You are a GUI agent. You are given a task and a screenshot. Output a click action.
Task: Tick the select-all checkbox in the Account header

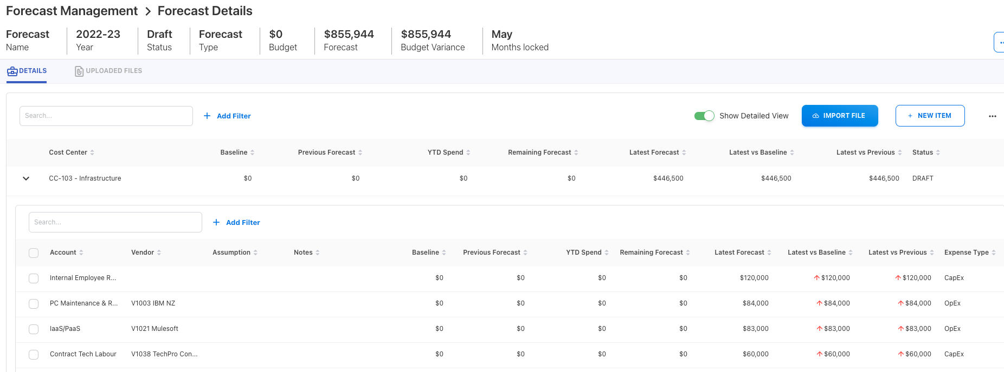34,253
